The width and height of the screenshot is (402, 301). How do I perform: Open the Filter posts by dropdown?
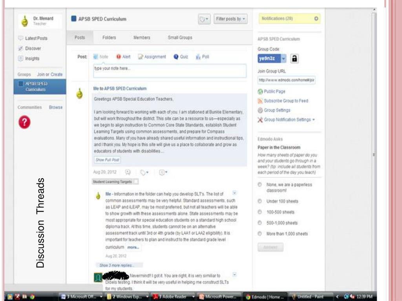pyautogui.click(x=230, y=19)
